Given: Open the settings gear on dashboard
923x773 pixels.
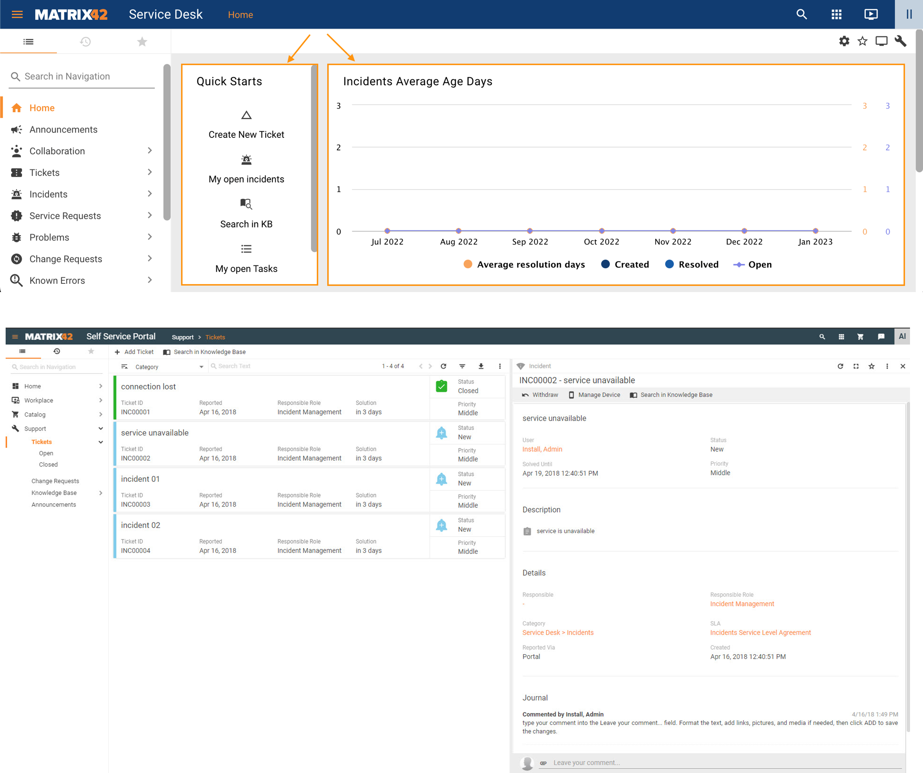Looking at the screenshot, I should click(844, 41).
